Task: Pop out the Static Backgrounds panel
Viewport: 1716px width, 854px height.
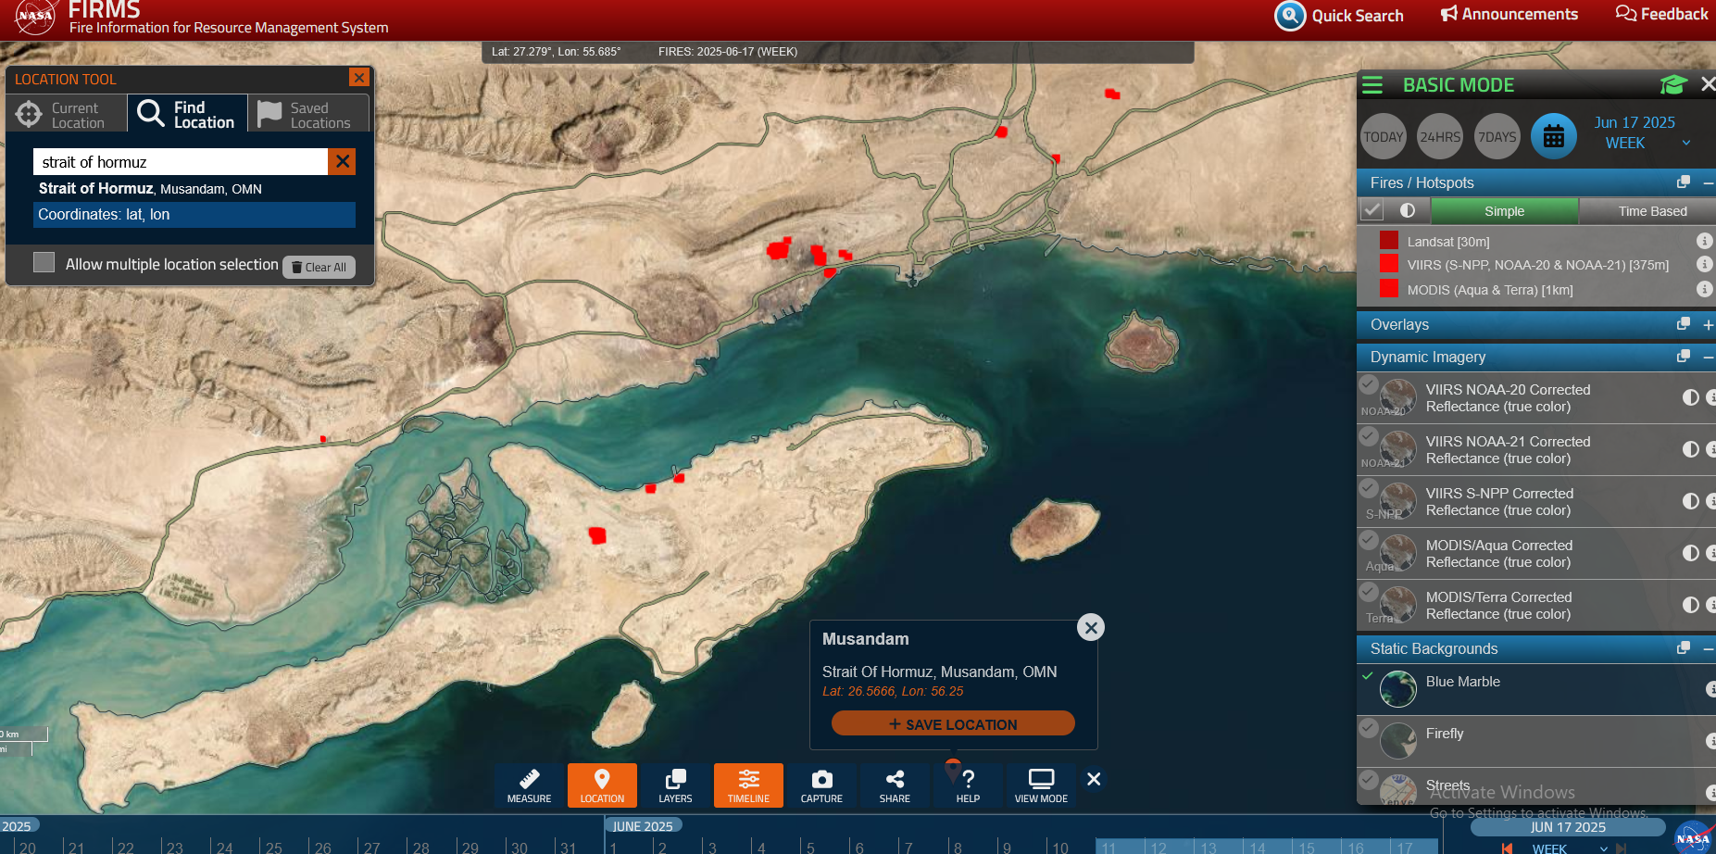Action: coord(1684,648)
